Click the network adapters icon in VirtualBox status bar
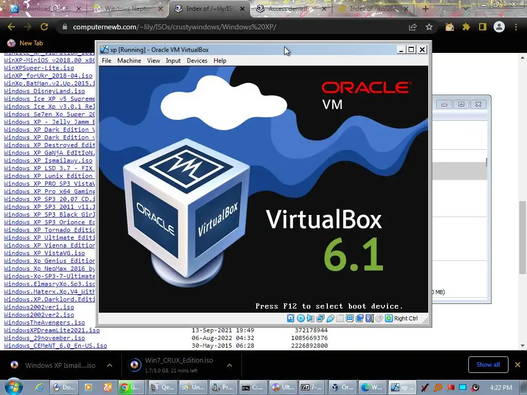 click(320, 318)
